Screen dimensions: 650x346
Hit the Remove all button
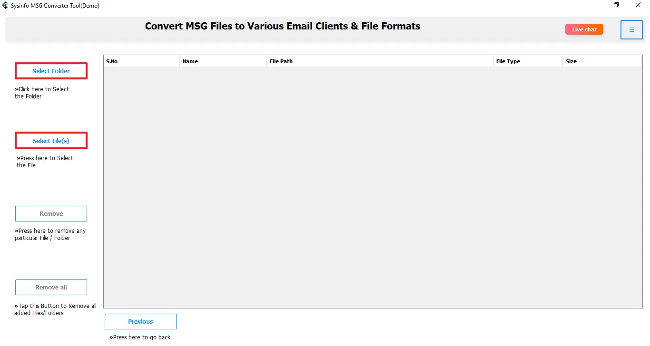pyautogui.click(x=51, y=287)
